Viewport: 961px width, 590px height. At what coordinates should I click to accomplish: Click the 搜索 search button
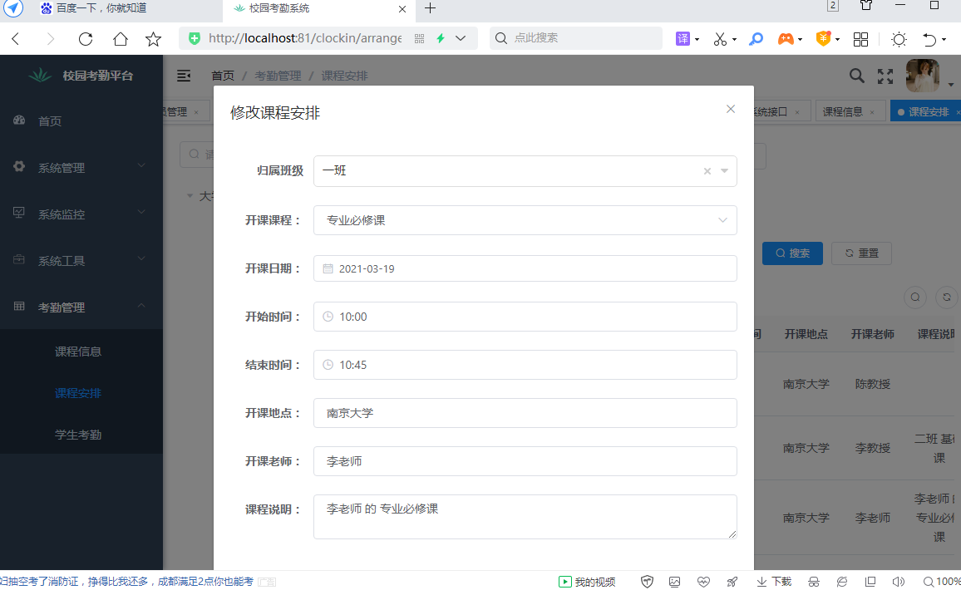click(791, 253)
